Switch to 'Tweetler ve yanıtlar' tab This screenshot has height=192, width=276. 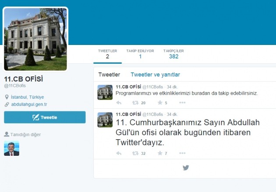pos(155,75)
